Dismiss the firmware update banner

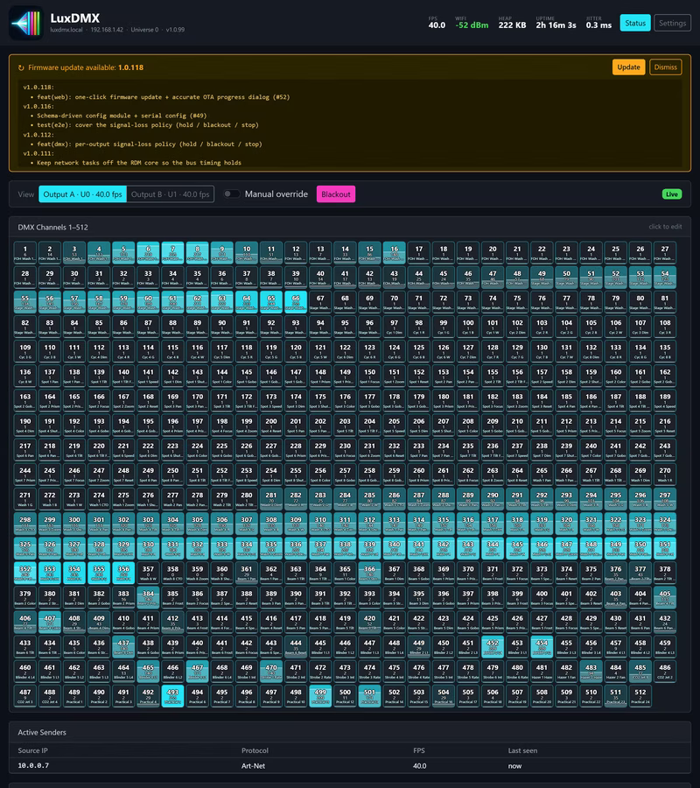tap(665, 67)
